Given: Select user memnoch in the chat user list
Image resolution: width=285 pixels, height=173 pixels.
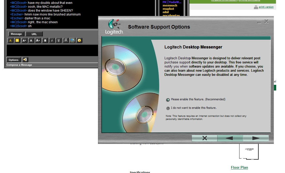Looking at the screenshot, I should tap(170, 5).
